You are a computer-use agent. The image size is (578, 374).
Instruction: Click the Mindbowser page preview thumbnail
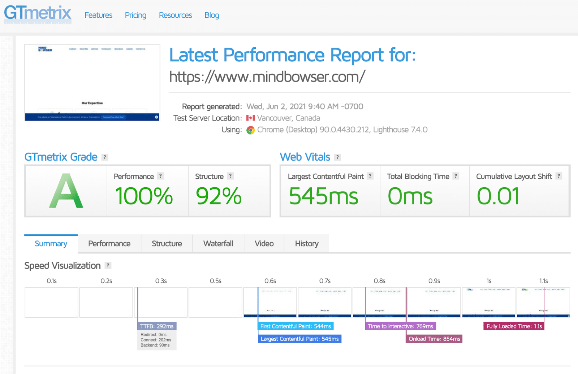tap(92, 82)
